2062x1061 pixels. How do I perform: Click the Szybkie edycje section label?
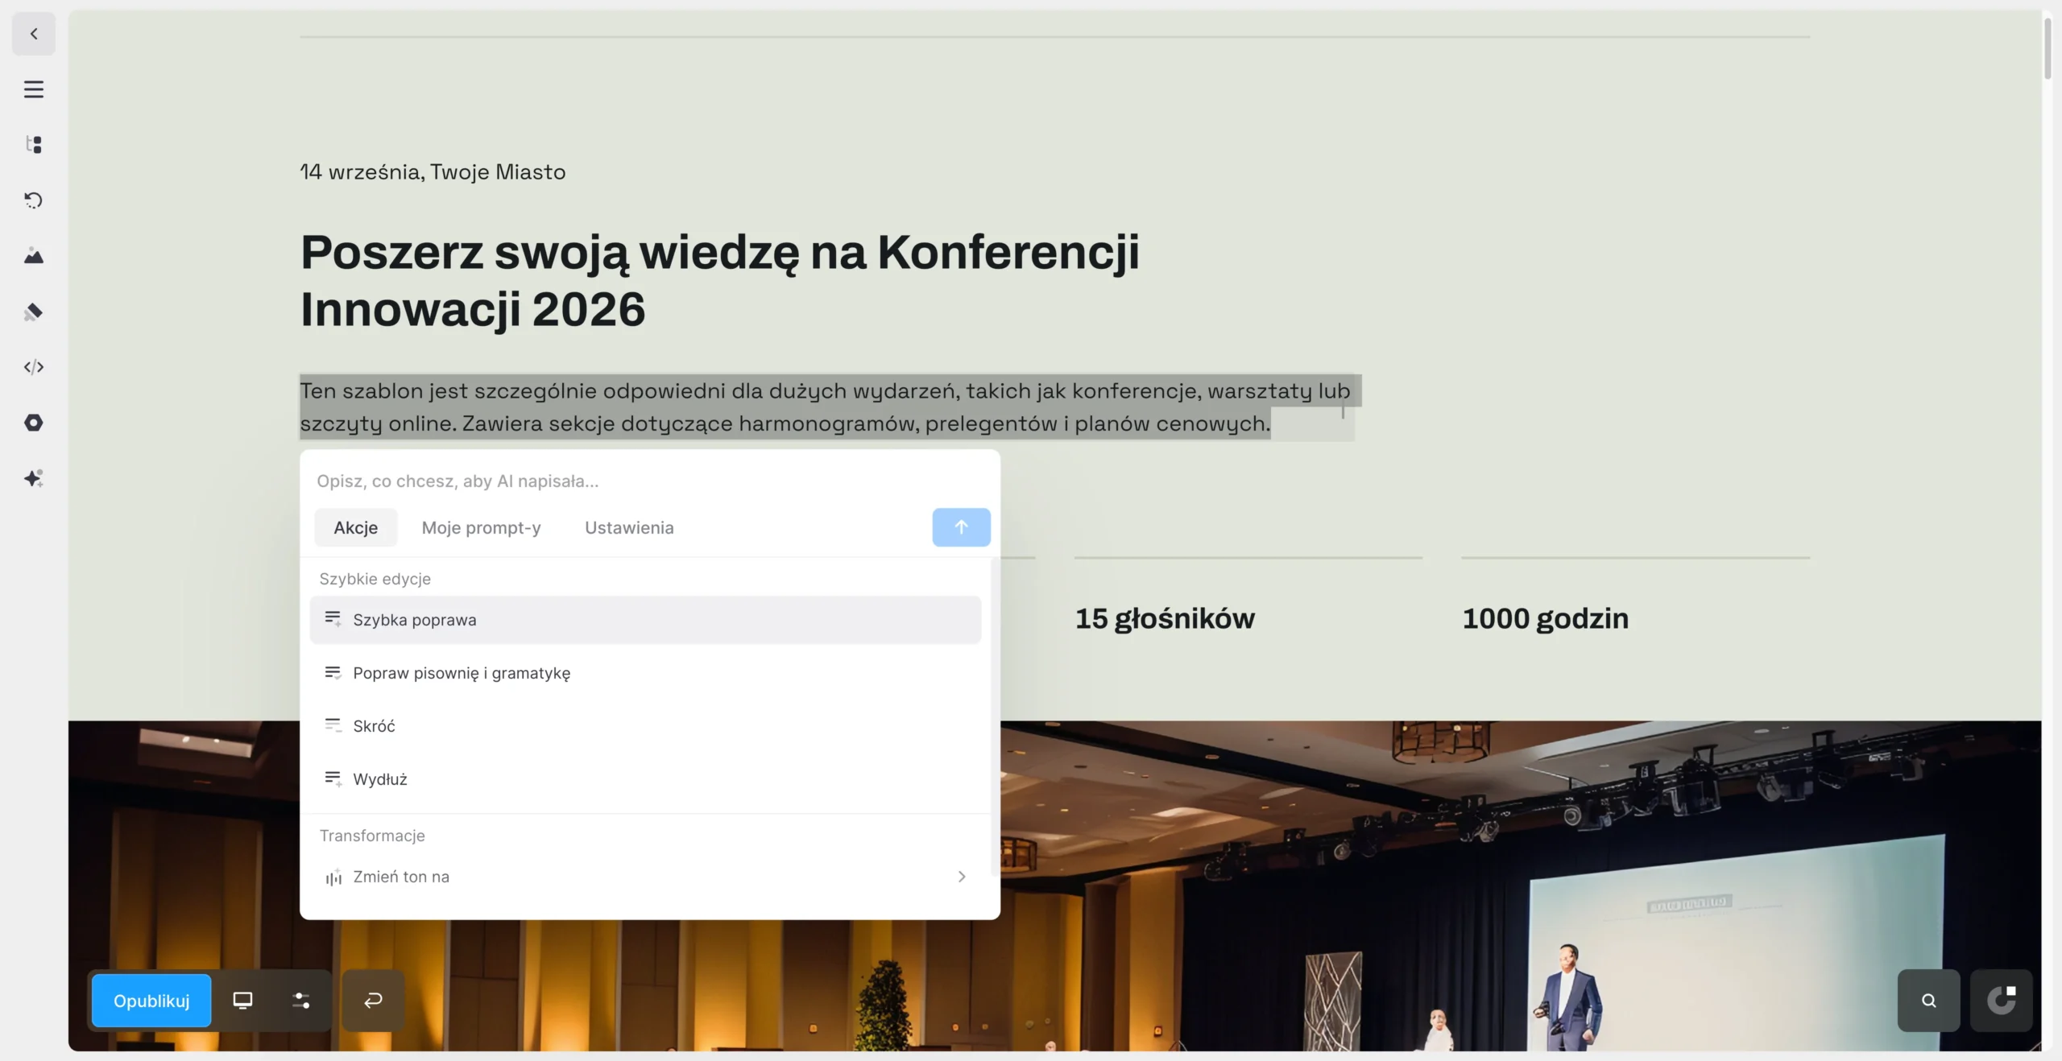click(375, 579)
